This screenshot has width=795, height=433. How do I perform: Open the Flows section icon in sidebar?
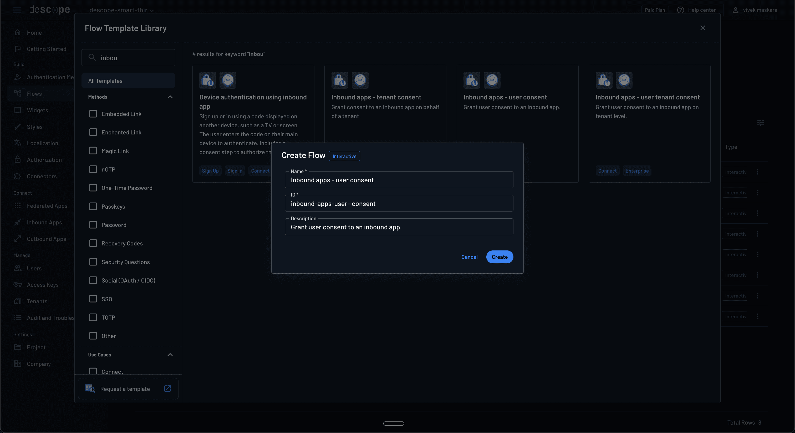(x=18, y=93)
